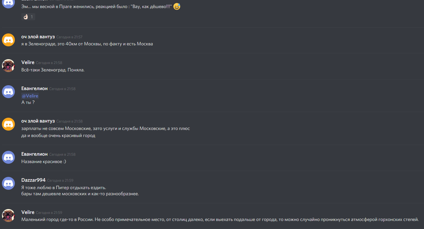
Task: Click Velire's avatar beside the 'Маленький город' message
Action: coord(8,215)
